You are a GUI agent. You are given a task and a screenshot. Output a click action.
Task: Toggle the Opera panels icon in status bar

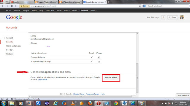click(x=2, y=99)
